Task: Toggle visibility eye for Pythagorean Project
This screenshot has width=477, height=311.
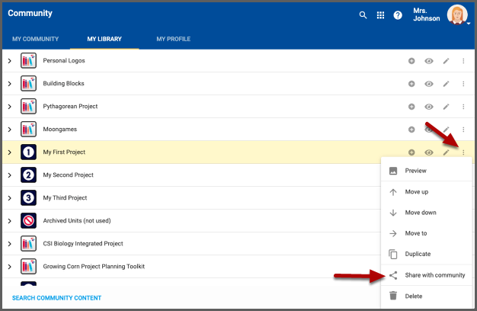Action: (429, 107)
